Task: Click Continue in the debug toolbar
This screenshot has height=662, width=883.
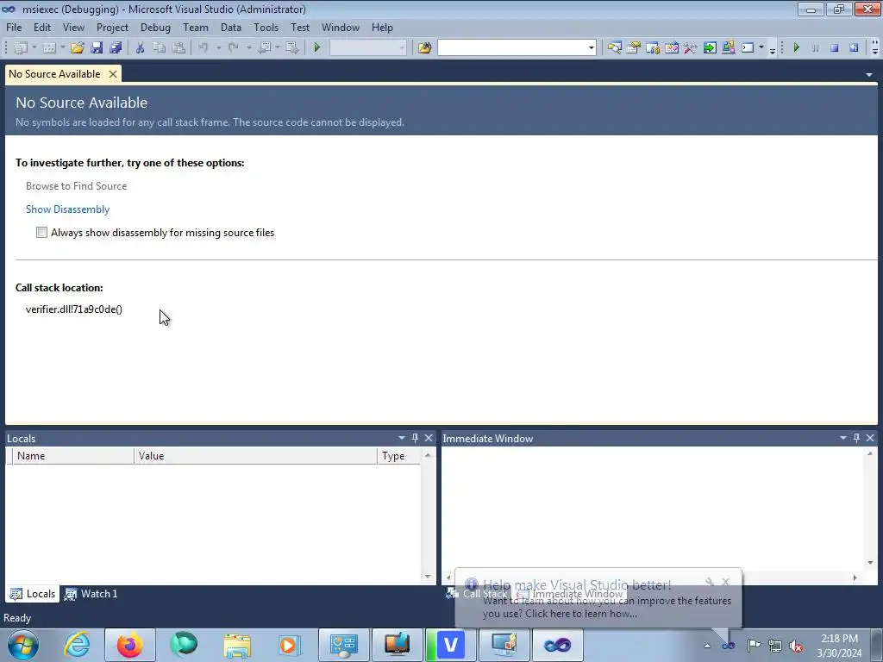Action: [x=796, y=48]
